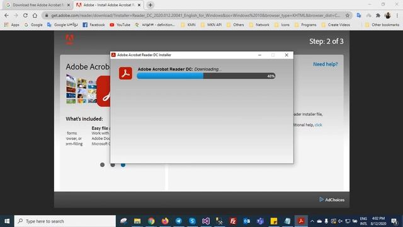
Task: Open the Google bookmark
Action: (x=33, y=25)
